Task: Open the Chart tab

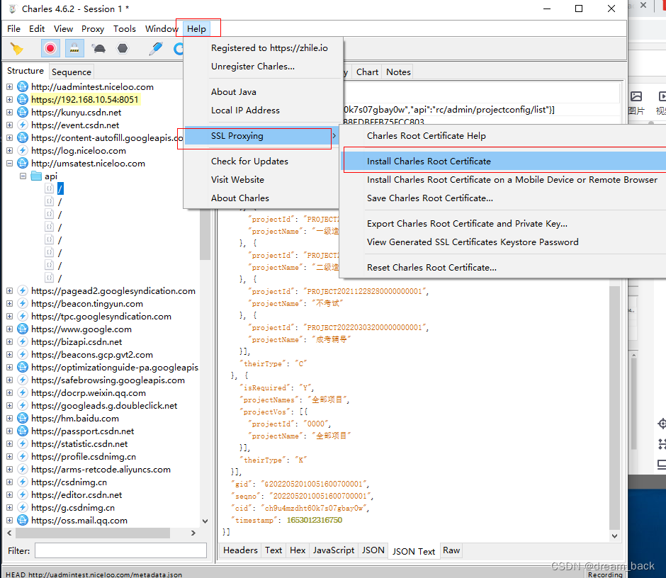Action: pos(367,72)
